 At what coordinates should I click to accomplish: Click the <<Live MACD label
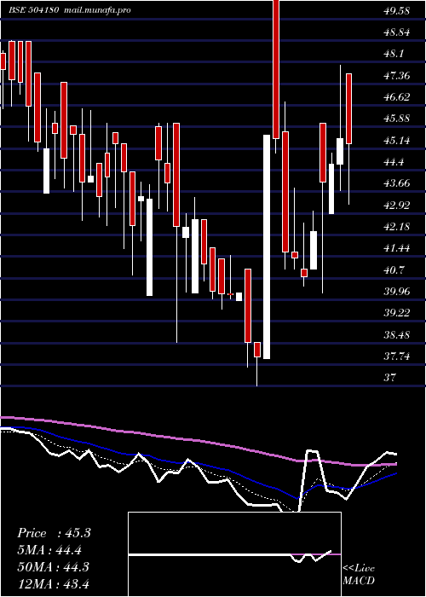coord(359,574)
